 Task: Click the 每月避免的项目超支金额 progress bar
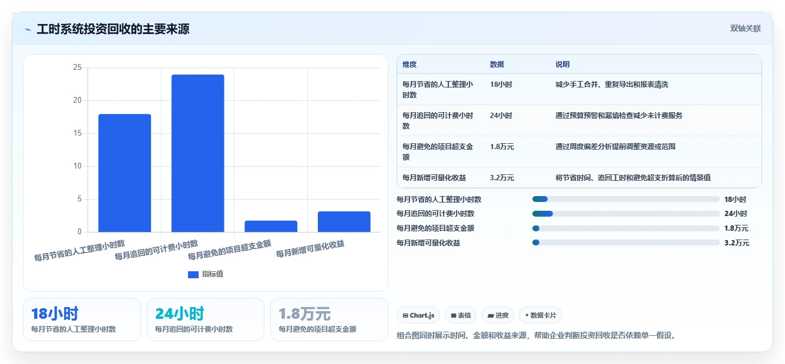(x=626, y=228)
